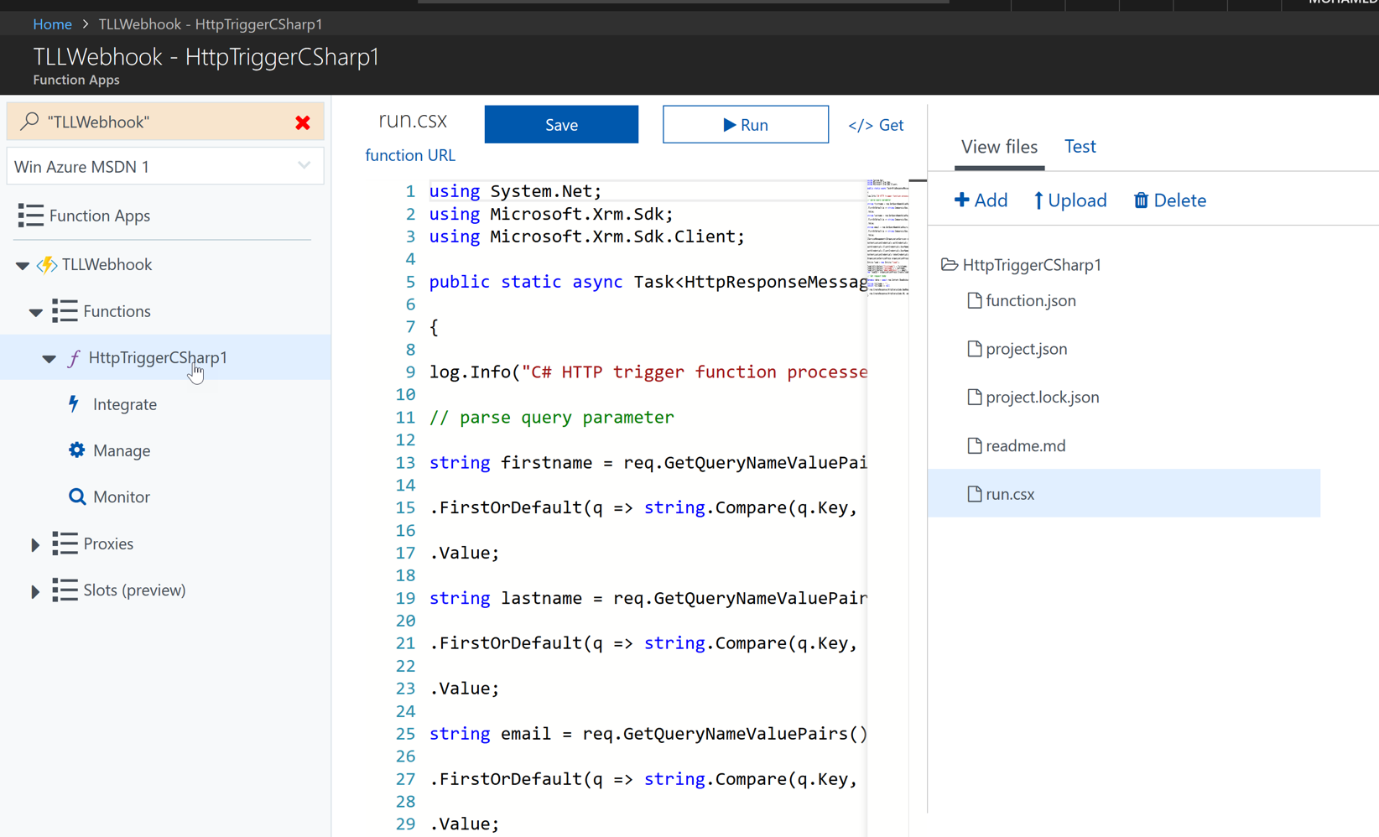Click the project.json file icon
This screenshot has width=1379, height=837.
coord(974,349)
